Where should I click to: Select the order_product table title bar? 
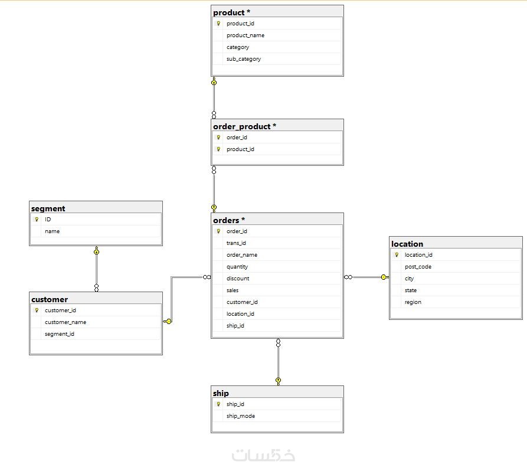pyautogui.click(x=277, y=126)
